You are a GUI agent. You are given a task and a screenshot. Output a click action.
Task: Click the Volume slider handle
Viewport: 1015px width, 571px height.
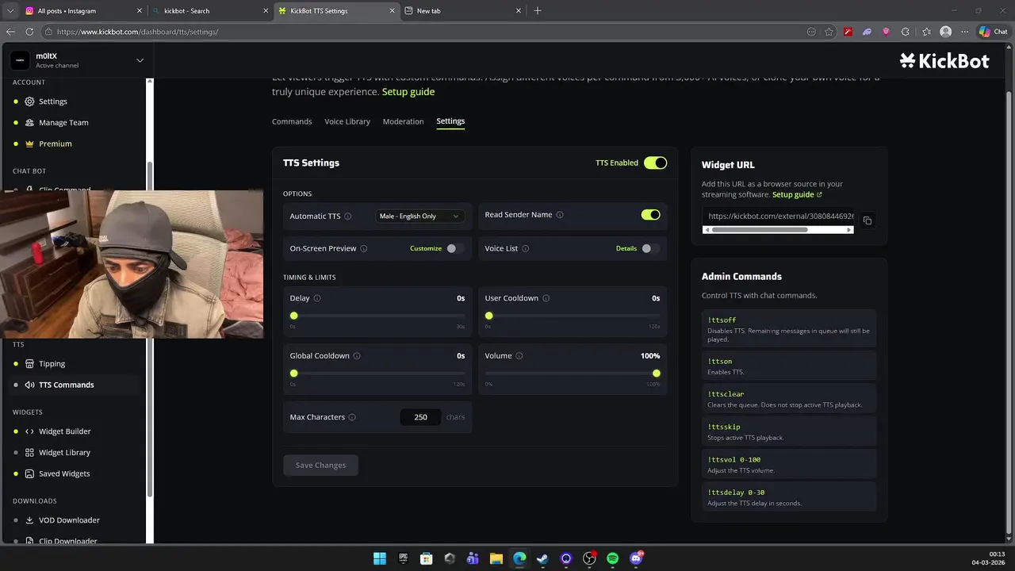click(657, 374)
